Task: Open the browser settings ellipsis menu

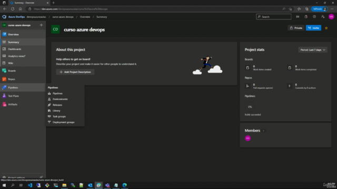Action: 332,9
